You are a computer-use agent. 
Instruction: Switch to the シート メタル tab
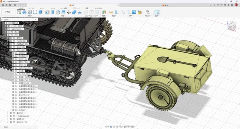tap(64, 8)
